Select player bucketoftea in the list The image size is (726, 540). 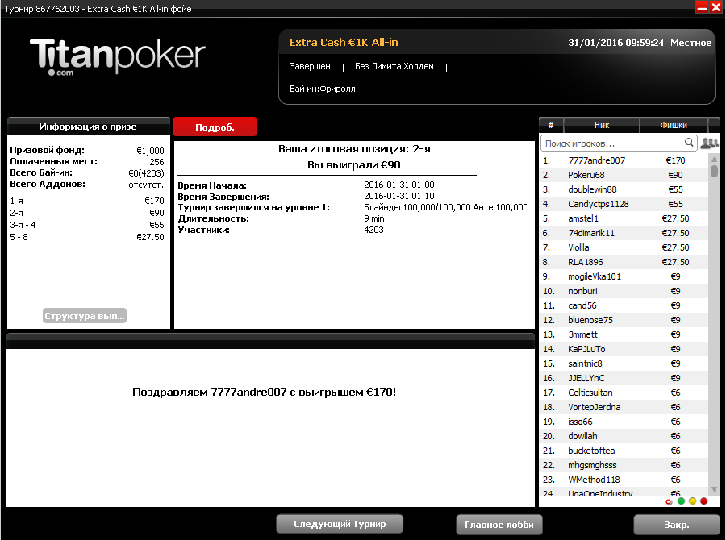click(x=624, y=451)
